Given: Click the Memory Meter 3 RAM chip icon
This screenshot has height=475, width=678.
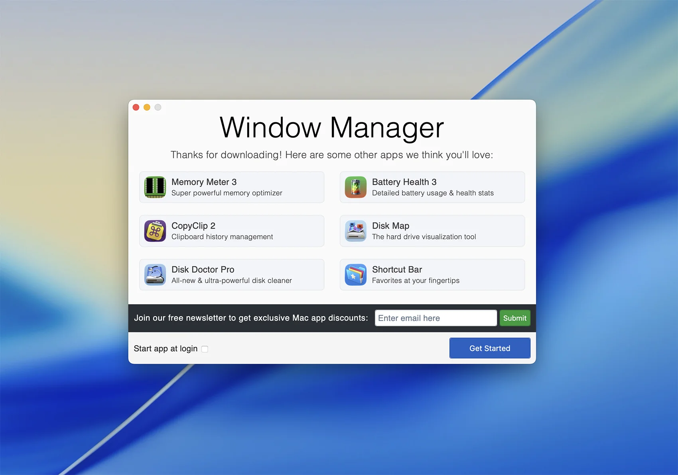Looking at the screenshot, I should pos(155,187).
